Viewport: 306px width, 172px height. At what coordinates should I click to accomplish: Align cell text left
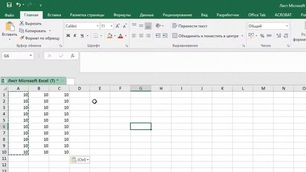[134, 36]
